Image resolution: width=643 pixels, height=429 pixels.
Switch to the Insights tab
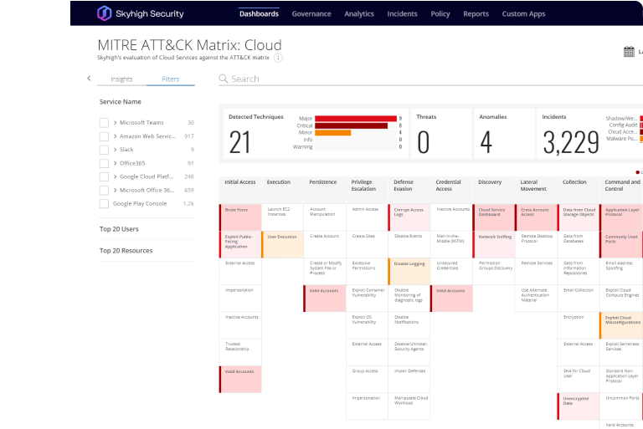[121, 79]
